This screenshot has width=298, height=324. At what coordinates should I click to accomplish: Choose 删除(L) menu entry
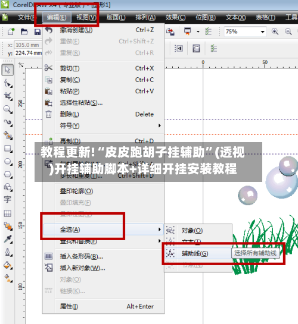(104, 114)
